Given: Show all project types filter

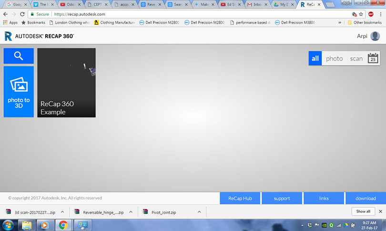Looking at the screenshot, I should coord(315,58).
